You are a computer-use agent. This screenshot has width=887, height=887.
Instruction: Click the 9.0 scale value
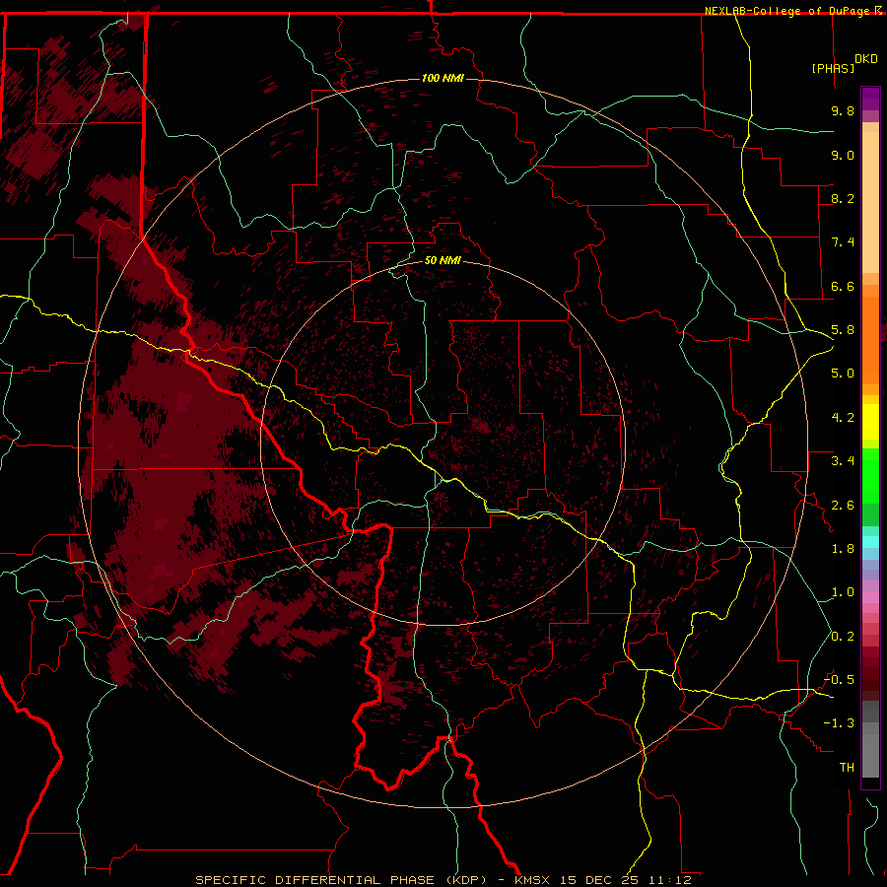pos(843,155)
